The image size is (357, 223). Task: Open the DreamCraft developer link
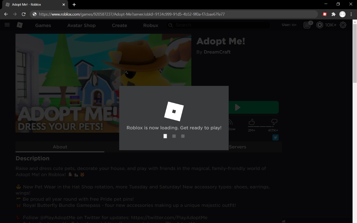tap(217, 52)
